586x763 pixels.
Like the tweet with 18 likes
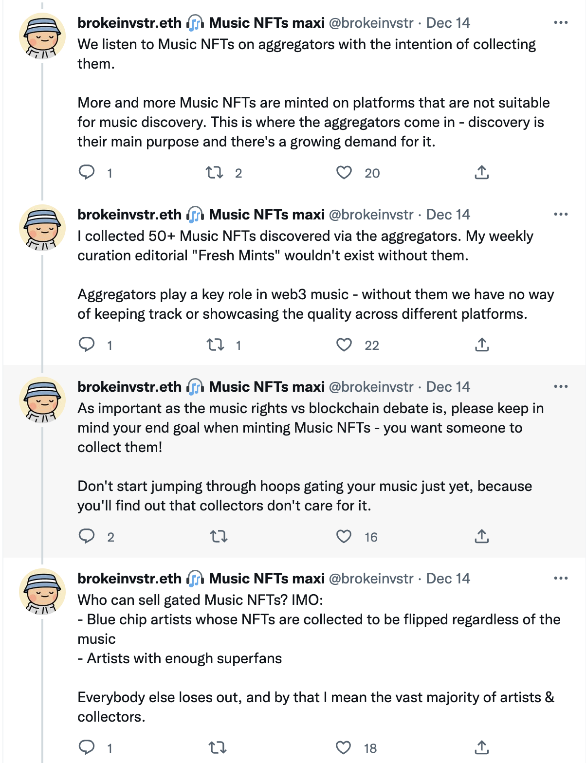click(x=344, y=747)
